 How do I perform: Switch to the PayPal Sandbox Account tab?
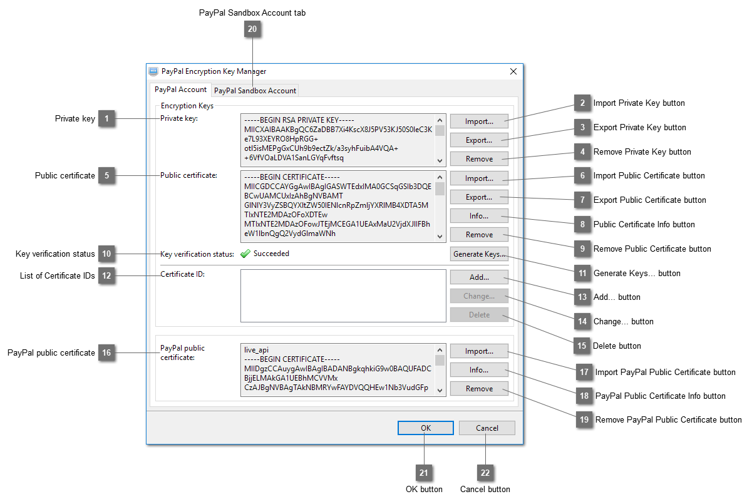pyautogui.click(x=255, y=90)
